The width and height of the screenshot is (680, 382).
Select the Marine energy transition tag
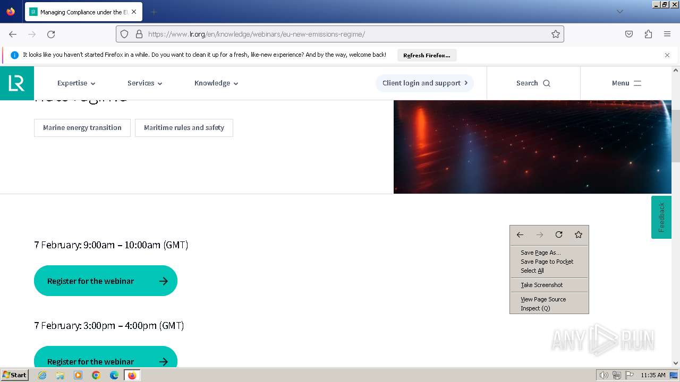click(x=82, y=128)
